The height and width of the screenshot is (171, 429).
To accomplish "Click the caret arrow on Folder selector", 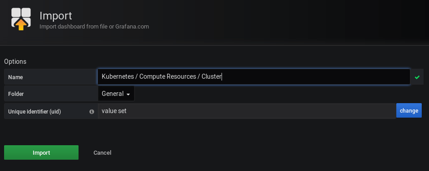I will tap(128, 95).
